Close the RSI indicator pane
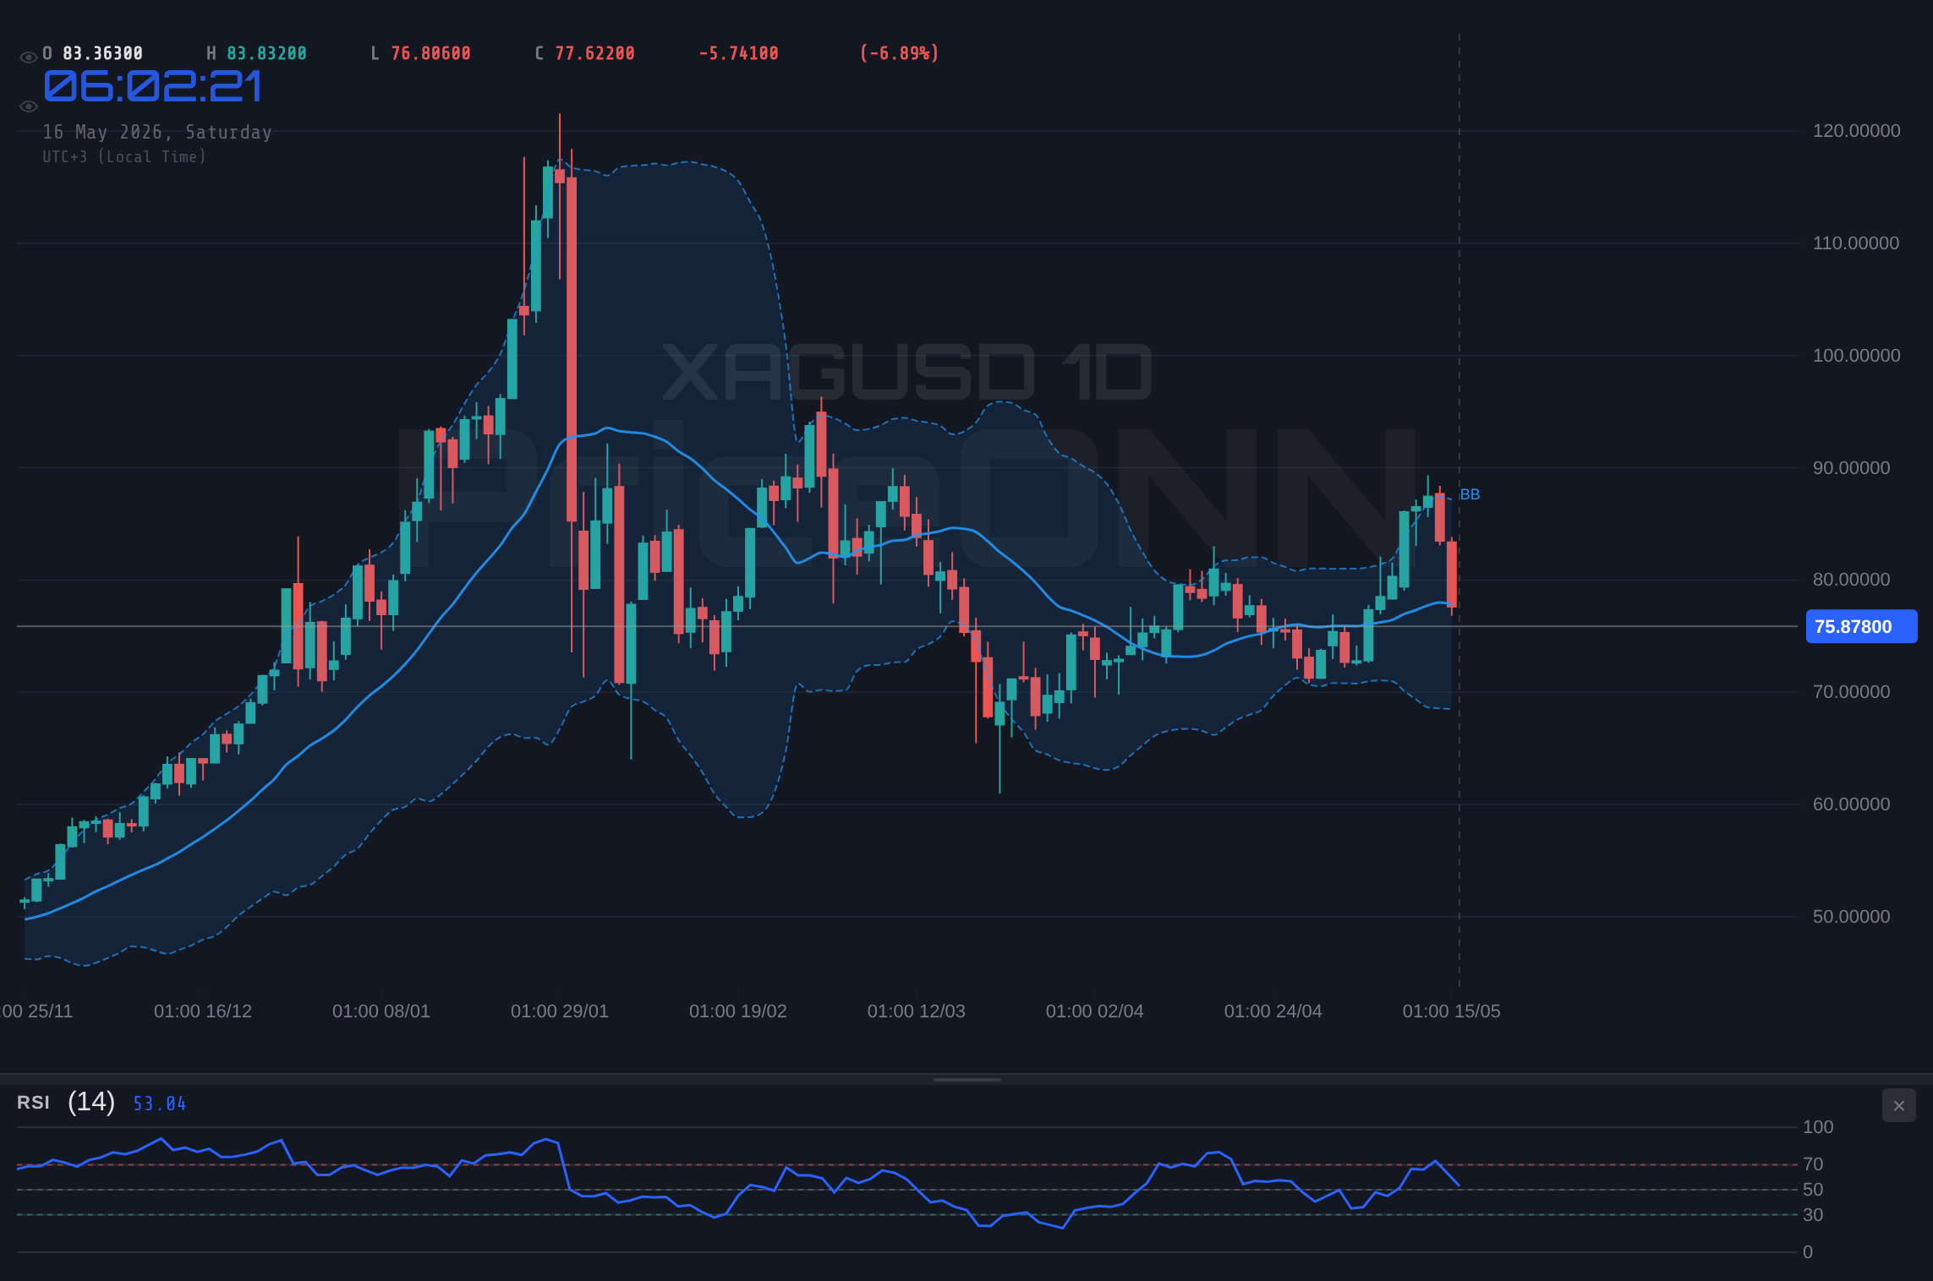The image size is (1933, 1281). pos(1898,1105)
